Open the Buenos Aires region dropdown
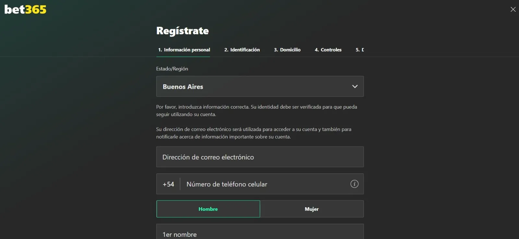The width and height of the screenshot is (519, 239). tap(259, 87)
